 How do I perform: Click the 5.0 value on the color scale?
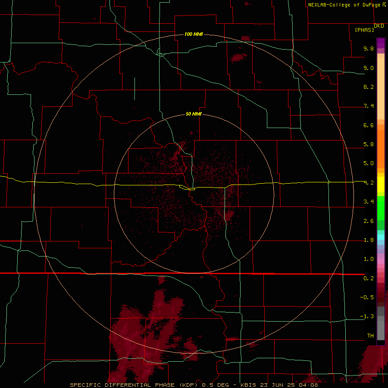pyautogui.click(x=369, y=163)
